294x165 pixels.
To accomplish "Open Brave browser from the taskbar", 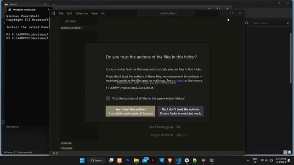I will tap(170, 160).
